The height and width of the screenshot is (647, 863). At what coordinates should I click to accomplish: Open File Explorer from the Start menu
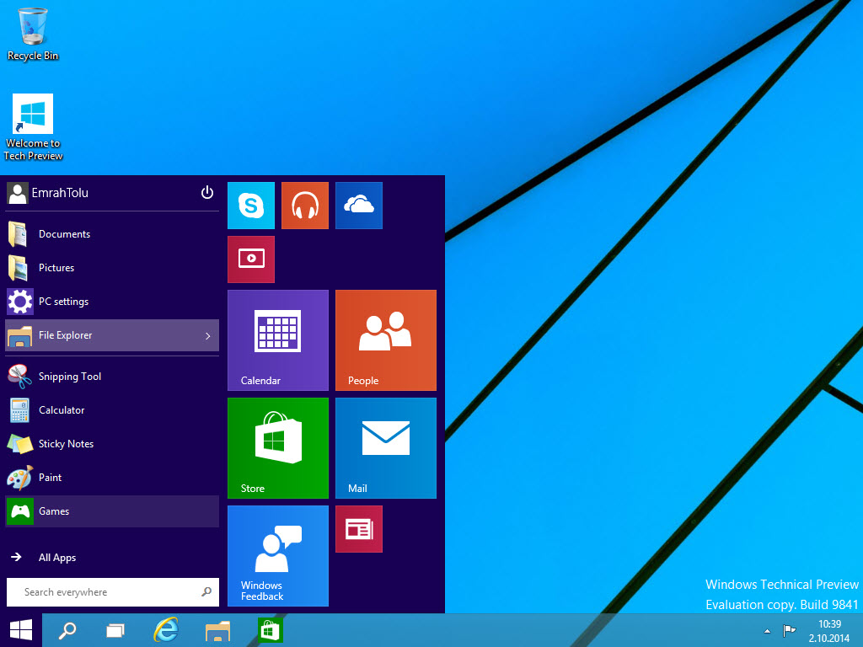point(112,335)
